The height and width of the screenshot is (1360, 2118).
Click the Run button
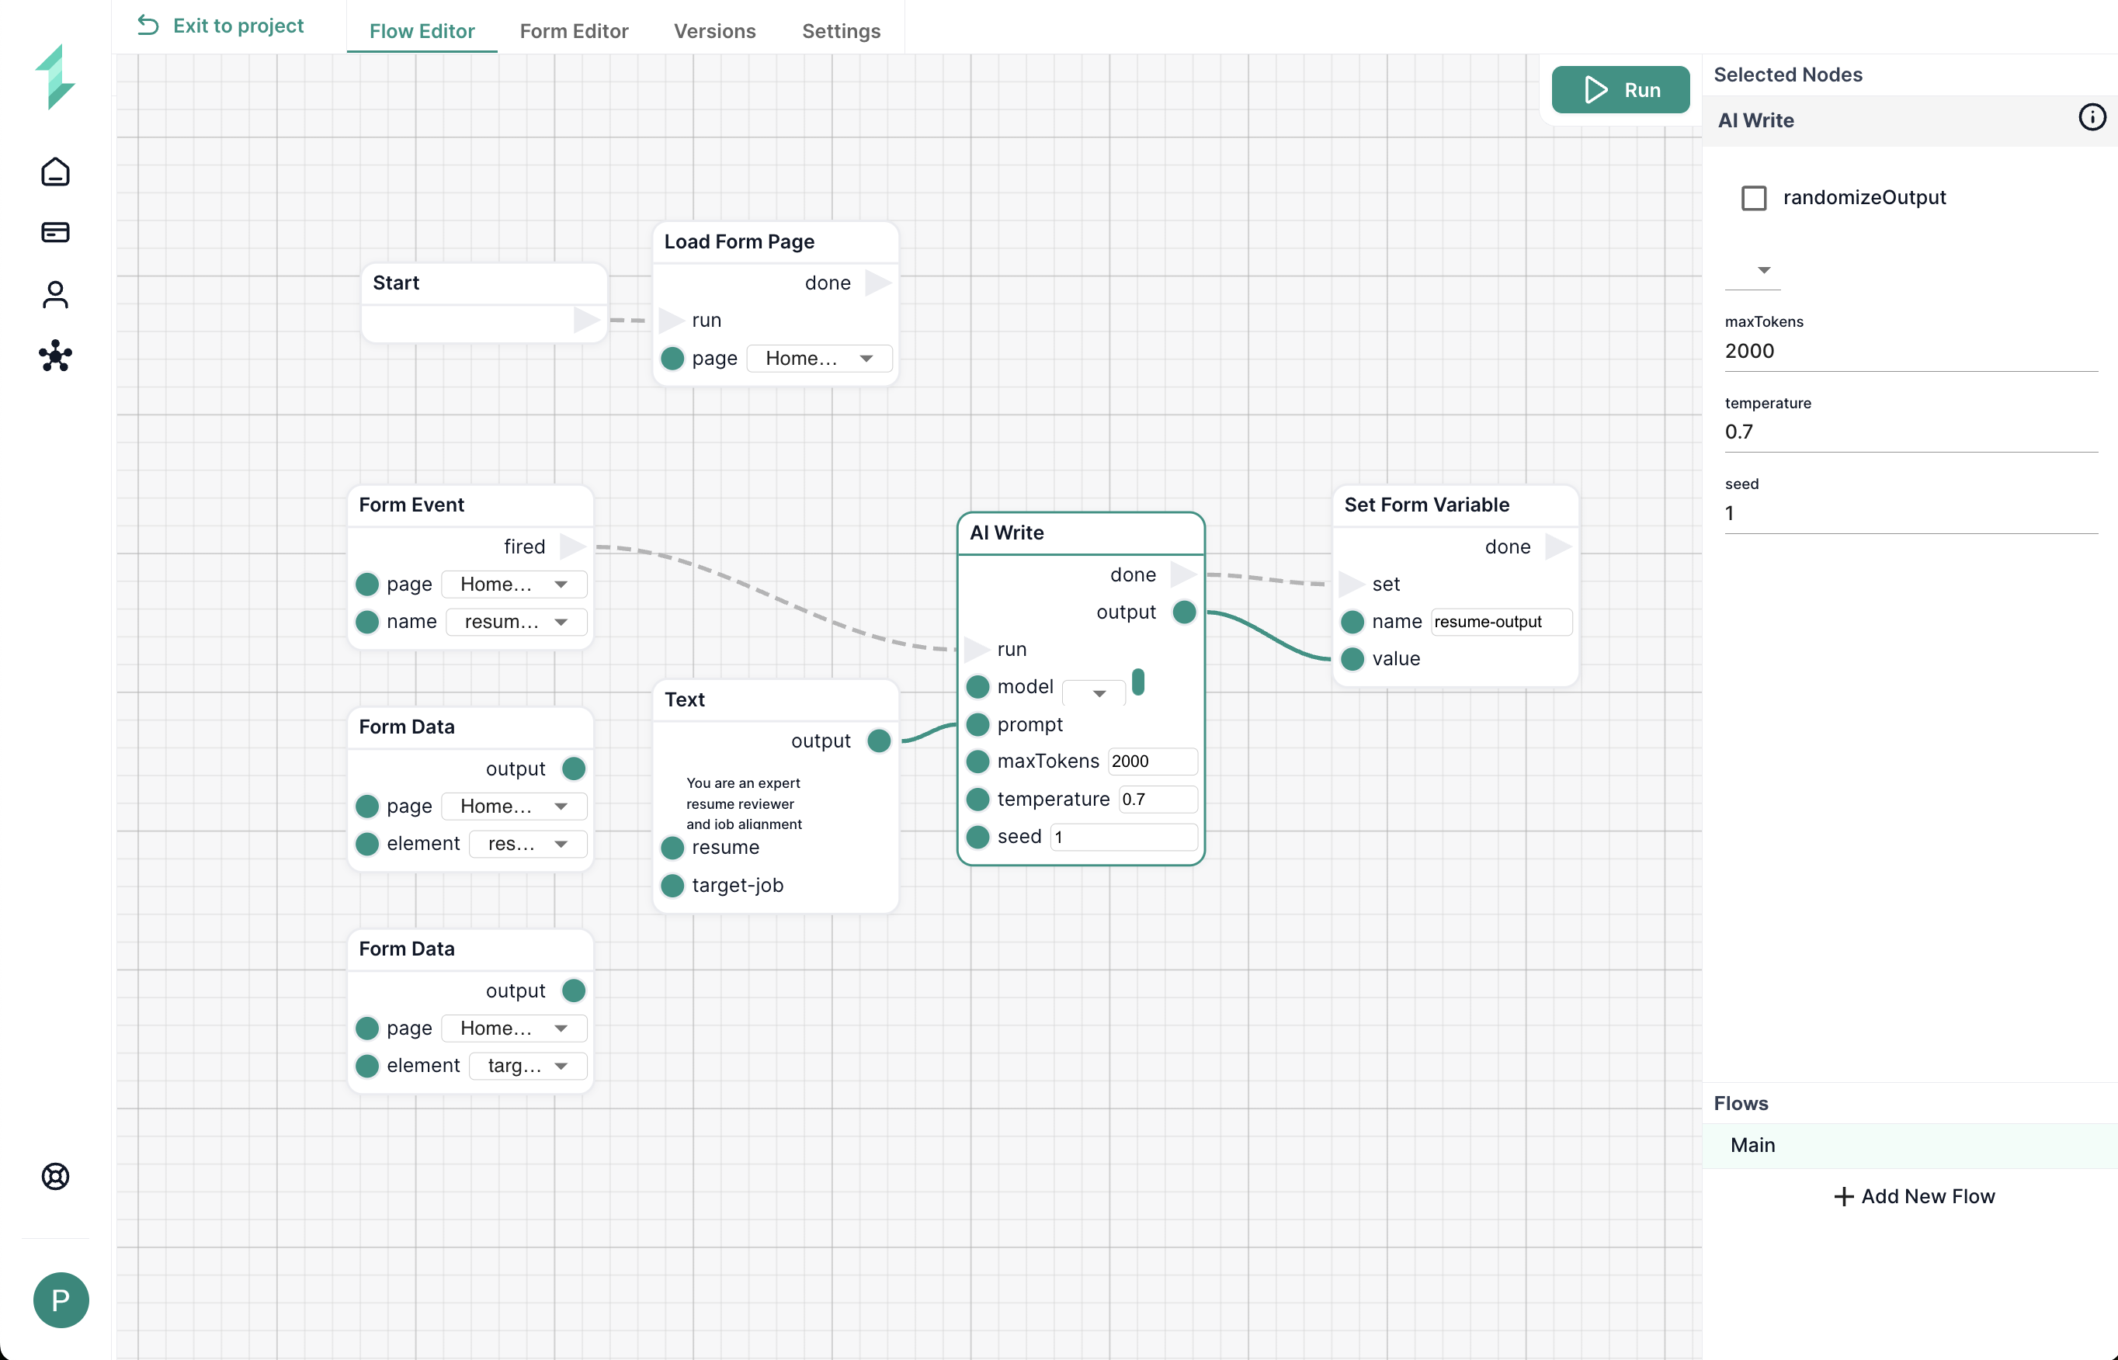pyautogui.click(x=1620, y=89)
